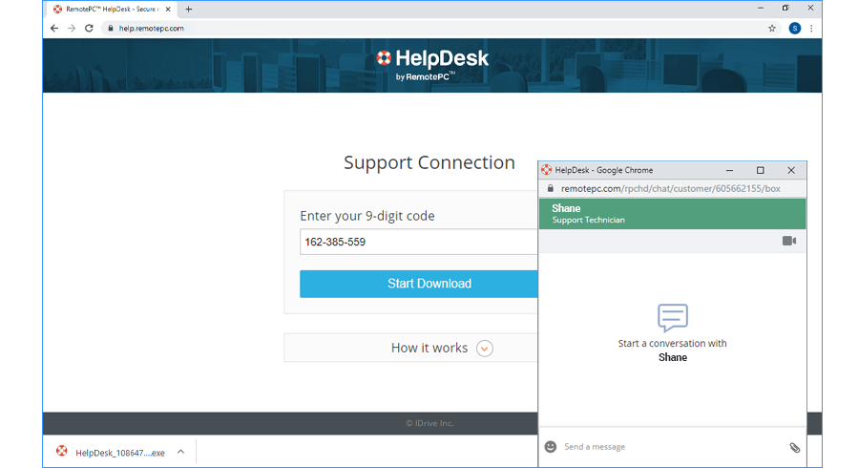
Task: Click the 9-digit code input field
Action: pos(418,242)
